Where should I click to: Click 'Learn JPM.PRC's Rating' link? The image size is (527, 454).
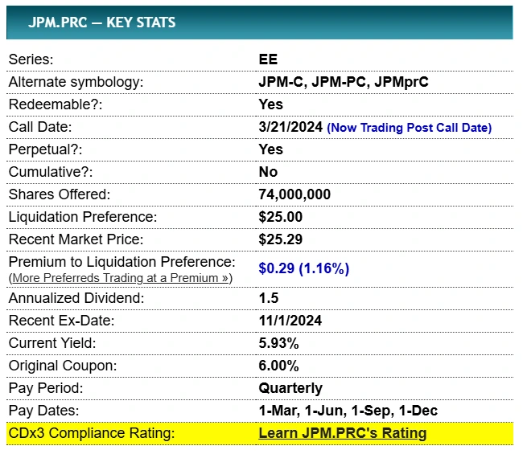(x=343, y=433)
